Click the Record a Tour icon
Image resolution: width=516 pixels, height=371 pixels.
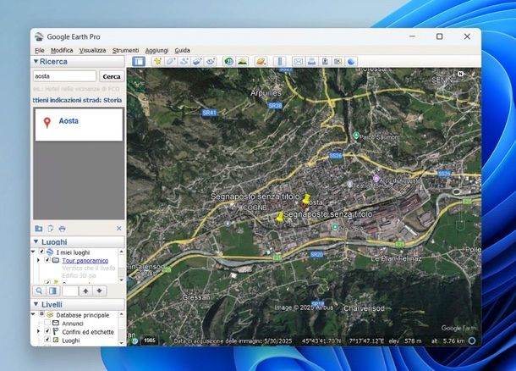[x=211, y=61]
